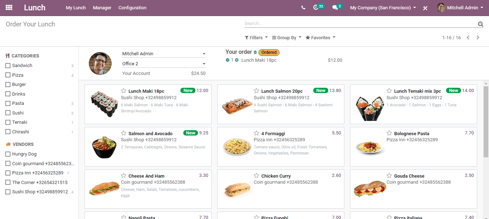Click the 4 Formaggi product image
489x219 pixels.
pos(237,147)
